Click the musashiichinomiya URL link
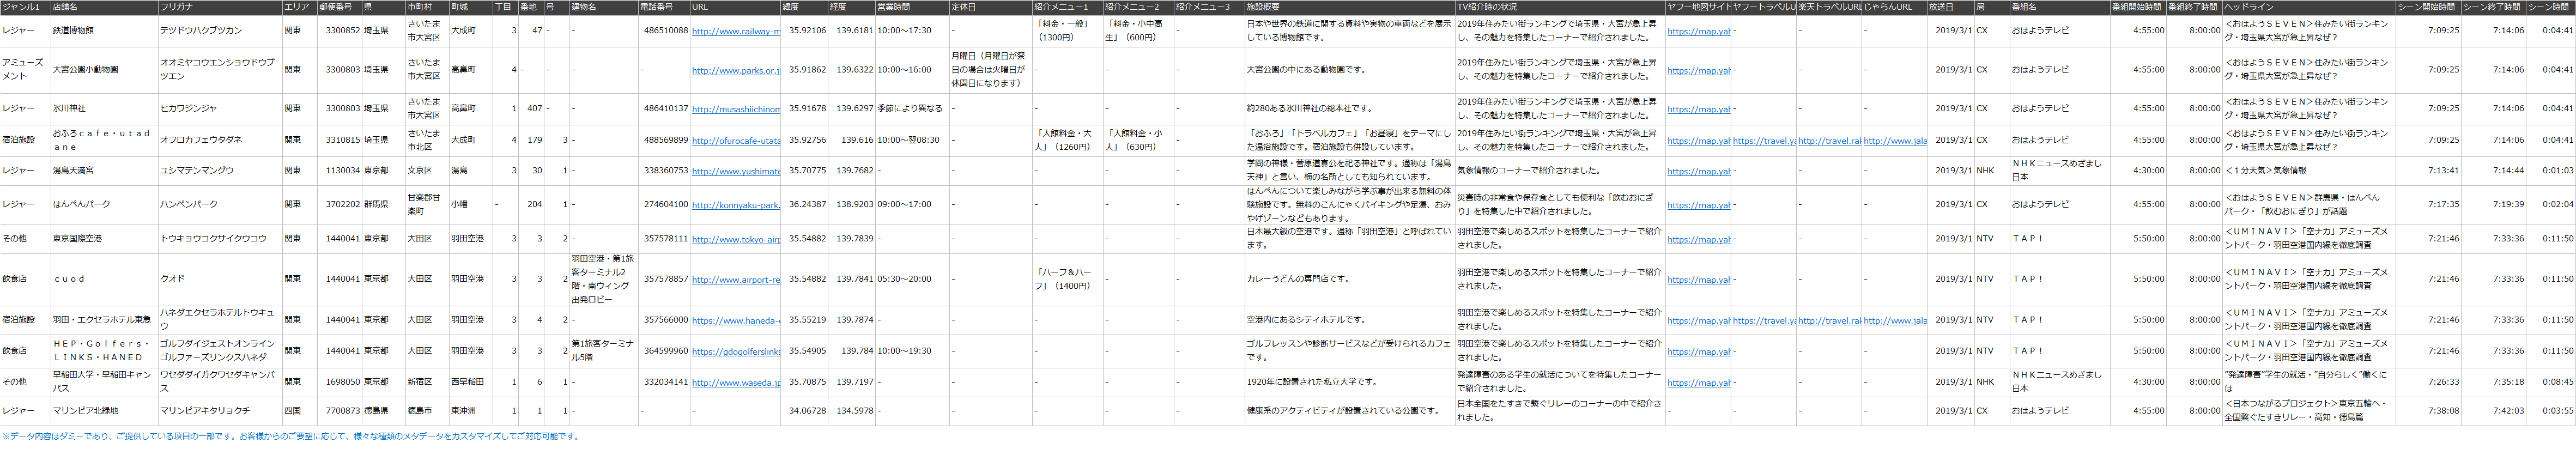The height and width of the screenshot is (449, 2576). tap(735, 109)
